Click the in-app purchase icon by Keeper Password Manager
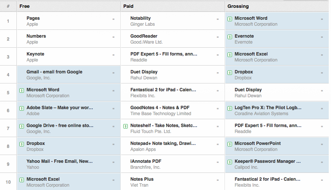The height and width of the screenshot is (190, 331). (x=230, y=162)
